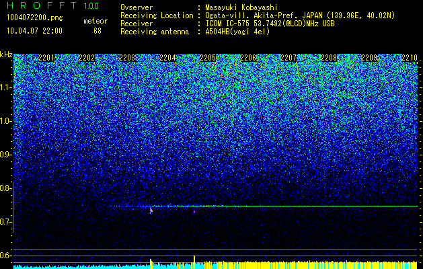Click the 2205 time marker
Screen dimensions: 423x269
[208, 58]
